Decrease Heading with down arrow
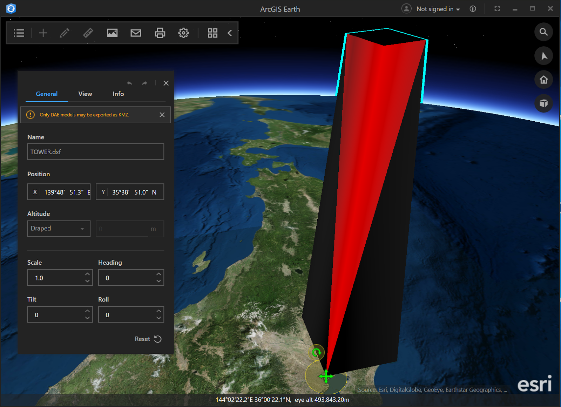 click(158, 281)
